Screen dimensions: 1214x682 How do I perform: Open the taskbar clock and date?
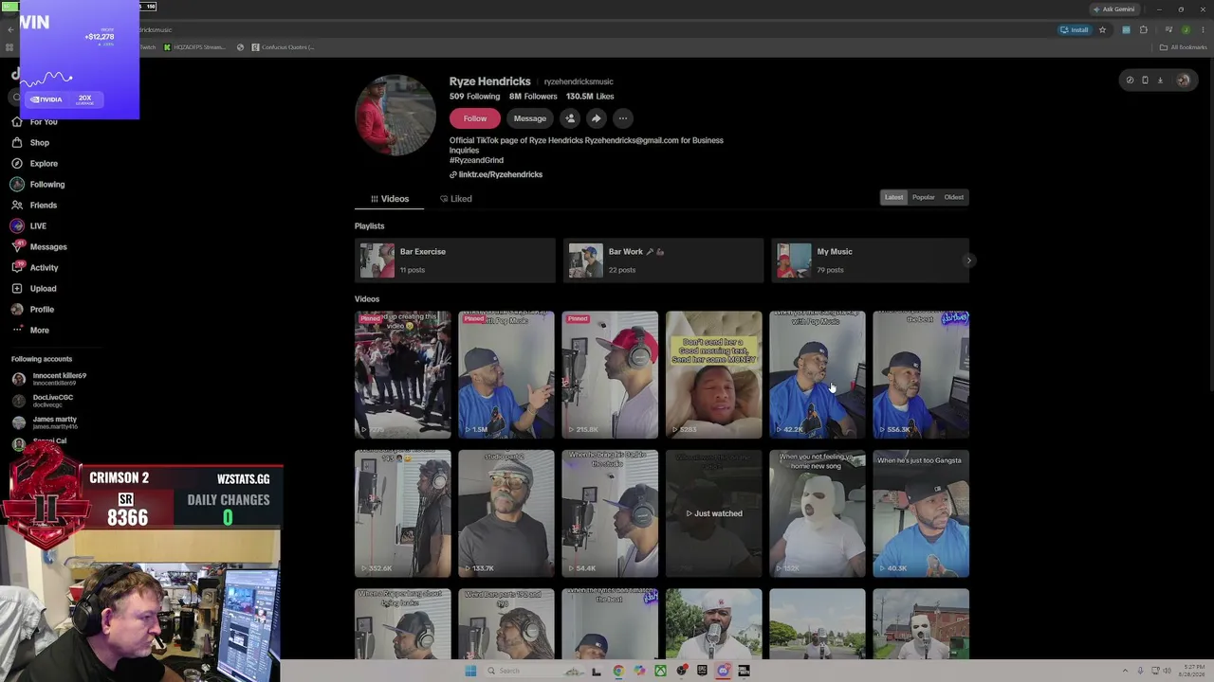coord(1193,671)
